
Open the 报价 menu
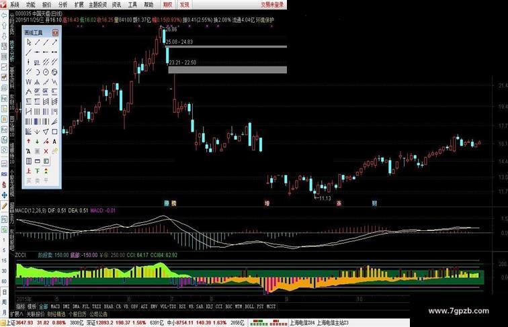coord(47,5)
